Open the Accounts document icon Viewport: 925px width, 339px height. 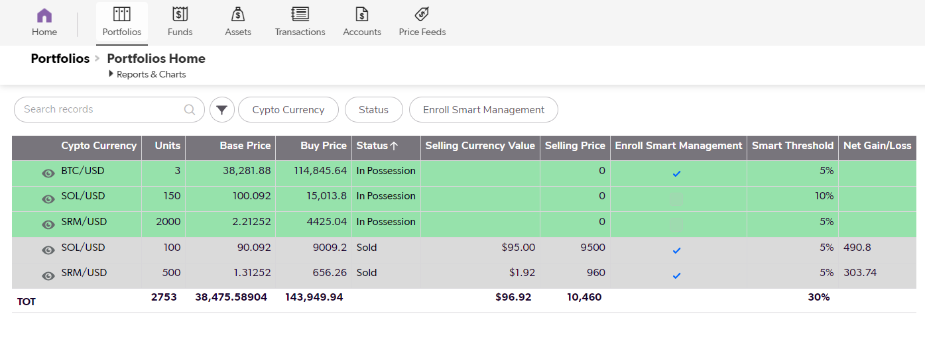(x=362, y=14)
